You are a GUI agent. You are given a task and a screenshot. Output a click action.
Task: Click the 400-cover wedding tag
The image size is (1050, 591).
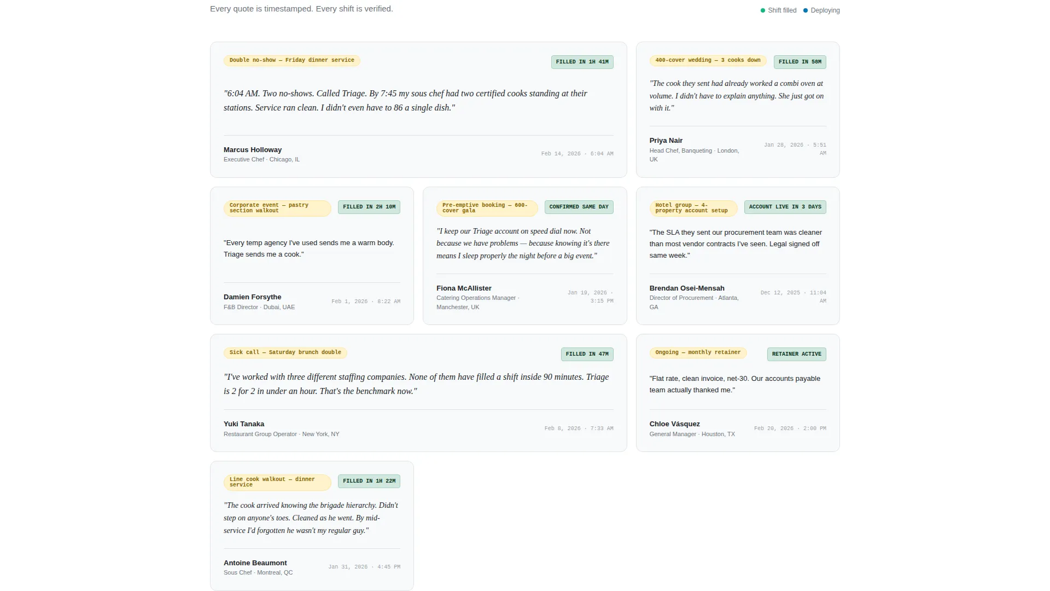click(708, 60)
